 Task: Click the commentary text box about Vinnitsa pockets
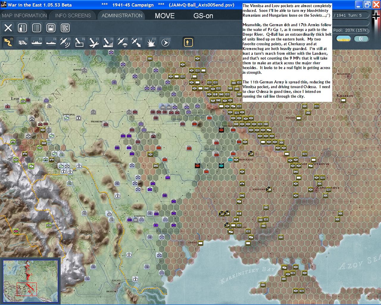(x=287, y=53)
